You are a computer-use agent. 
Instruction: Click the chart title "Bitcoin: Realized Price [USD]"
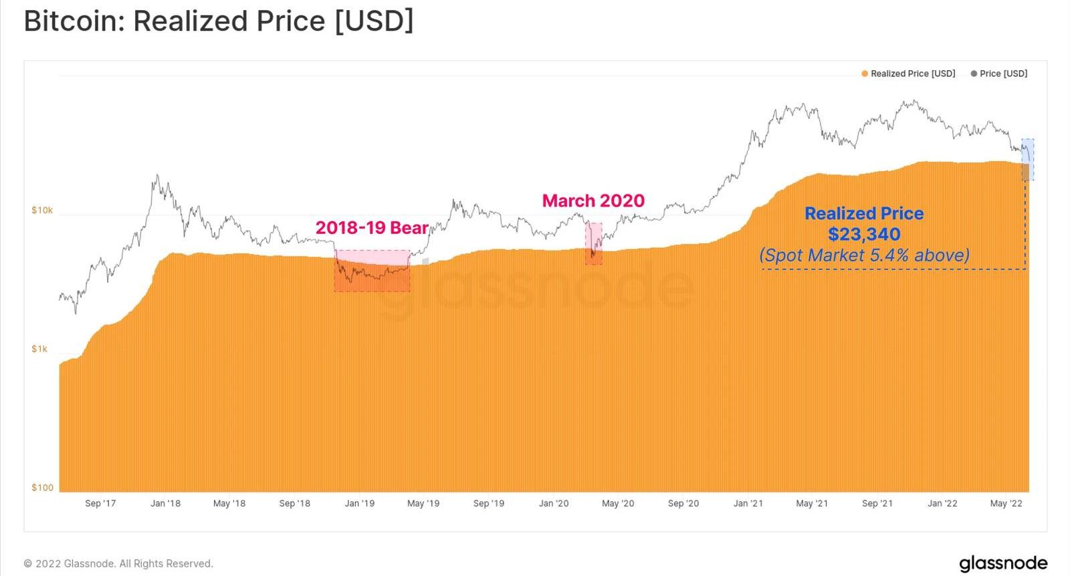(219, 21)
